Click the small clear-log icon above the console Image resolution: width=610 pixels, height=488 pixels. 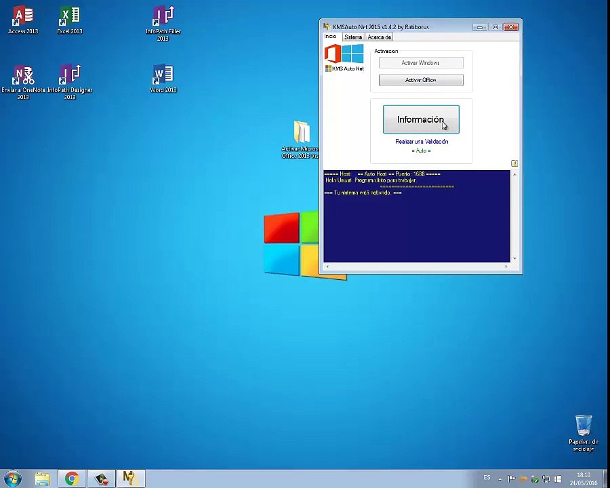(514, 163)
